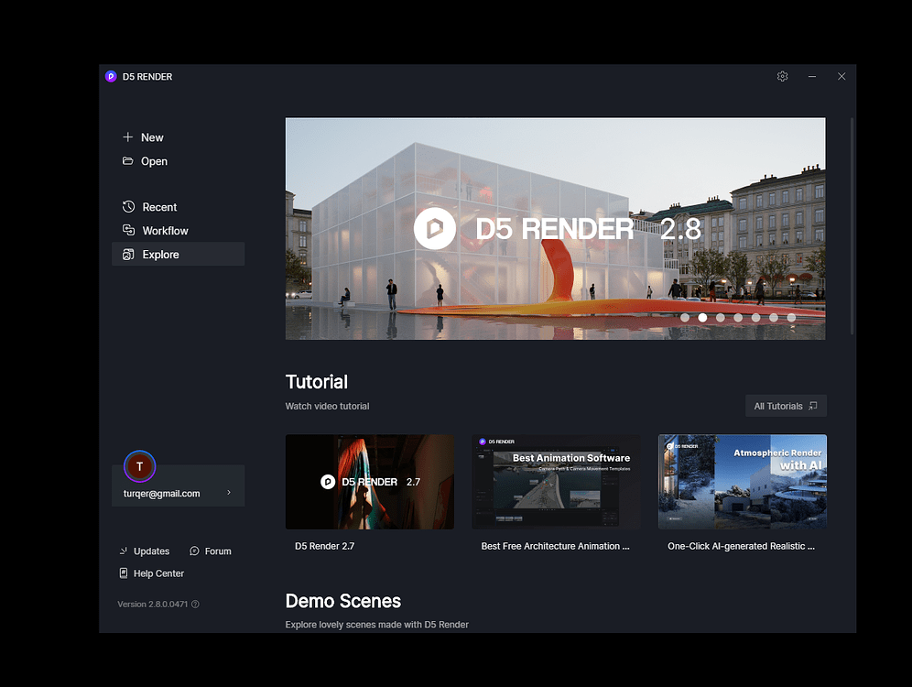Screen dimensions: 912x687
Task: Click 'Best Free Architecture Animation ...' title
Action: (555, 546)
